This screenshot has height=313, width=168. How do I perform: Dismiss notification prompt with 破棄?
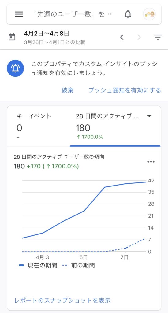pyautogui.click(x=68, y=90)
